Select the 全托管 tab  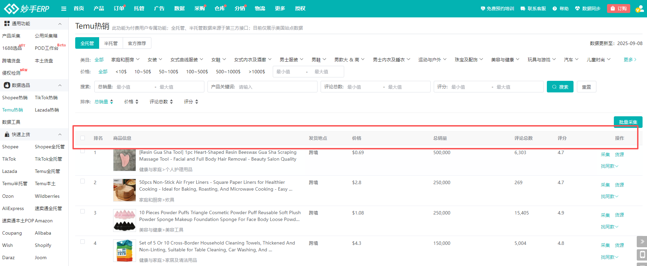[x=87, y=43]
